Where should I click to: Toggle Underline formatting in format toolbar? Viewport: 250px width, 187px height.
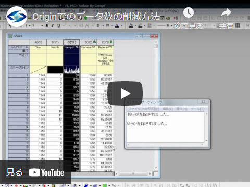point(59,25)
